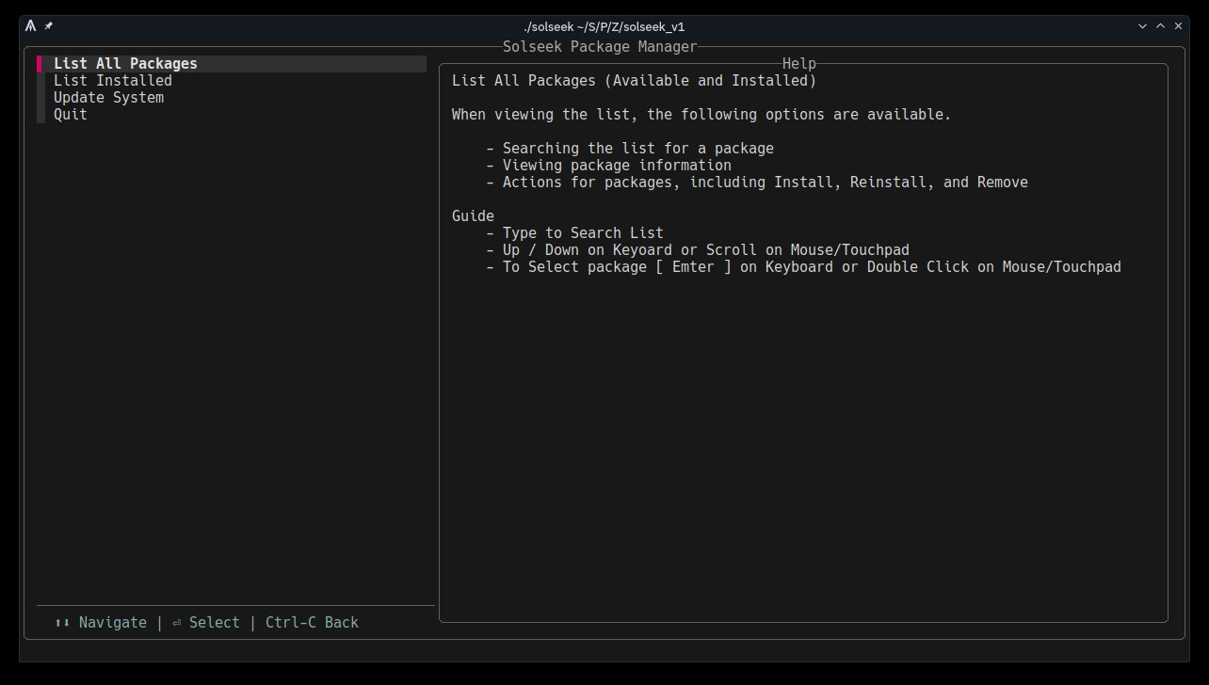Close the solseek terminal window
The image size is (1209, 685).
pos(1178,26)
